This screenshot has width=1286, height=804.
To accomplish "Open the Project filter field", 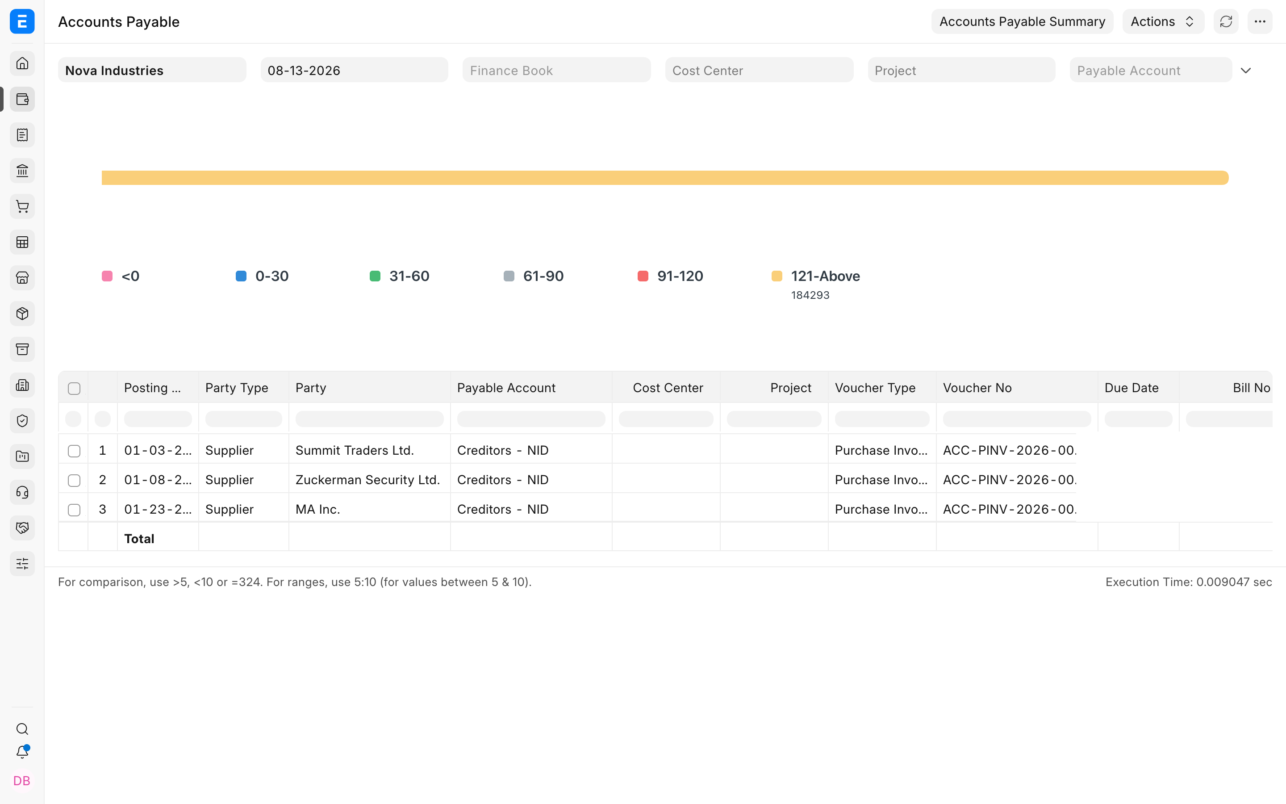I will coord(961,70).
